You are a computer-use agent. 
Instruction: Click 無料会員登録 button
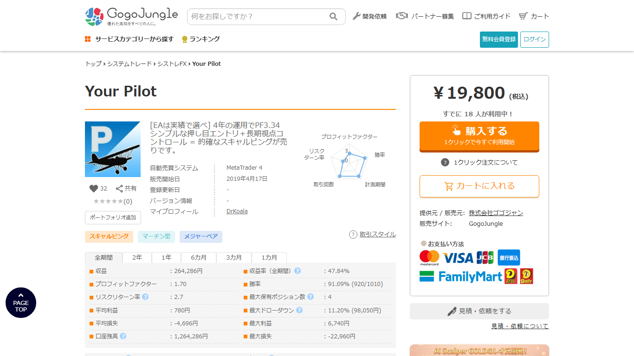click(499, 39)
